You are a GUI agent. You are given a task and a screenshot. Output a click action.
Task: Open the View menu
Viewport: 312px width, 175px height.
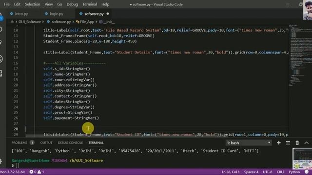click(49, 4)
